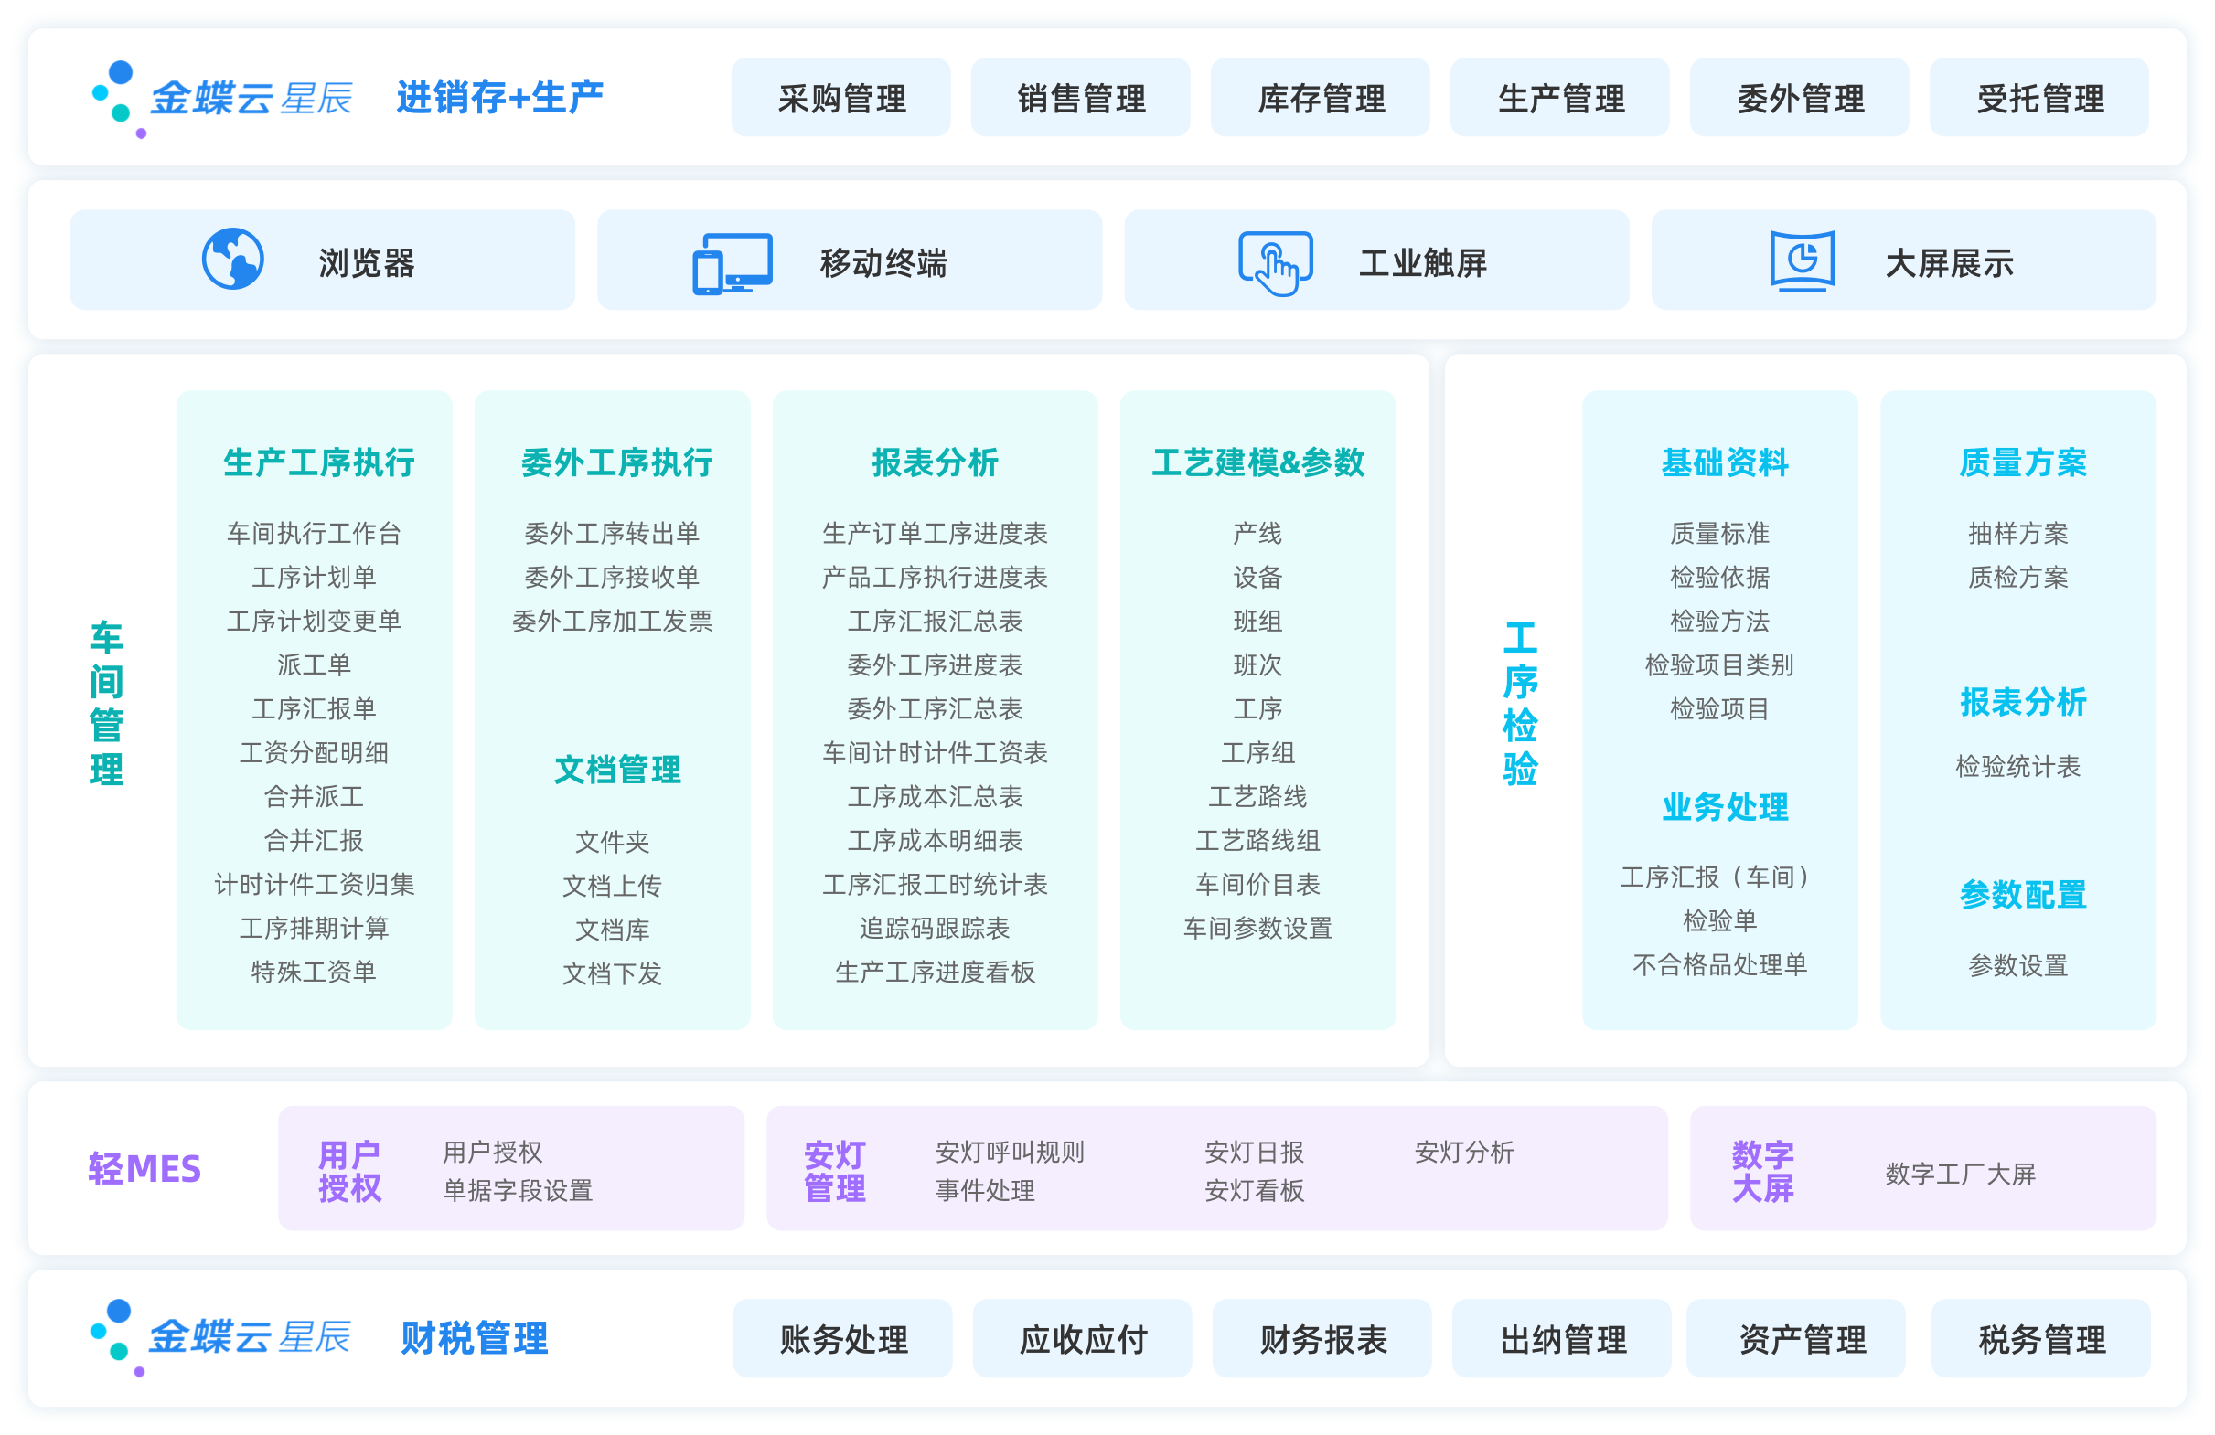Open 采购管理 module
This screenshot has height=1435, width=2215.
pyautogui.click(x=841, y=99)
